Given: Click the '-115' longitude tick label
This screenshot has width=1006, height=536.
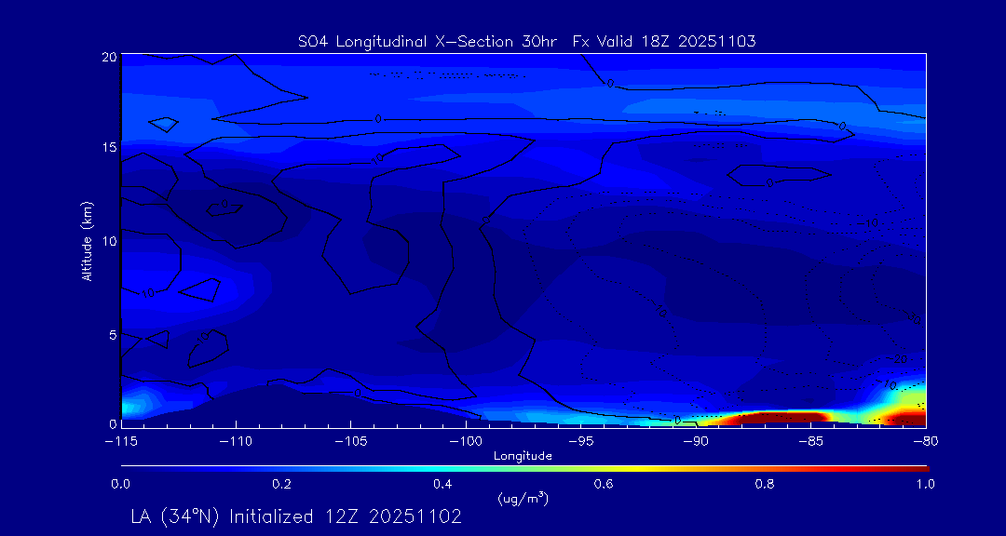Looking at the screenshot, I should click(x=121, y=442).
